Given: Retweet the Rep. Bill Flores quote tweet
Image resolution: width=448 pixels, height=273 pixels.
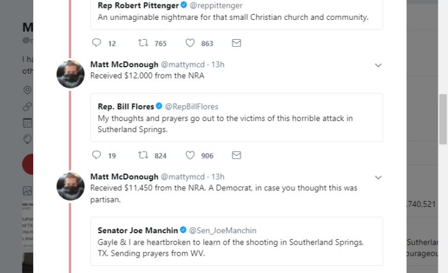Looking at the screenshot, I should coord(143,155).
